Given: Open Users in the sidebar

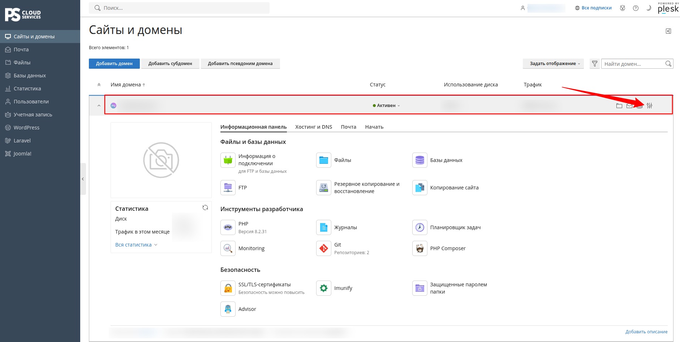Looking at the screenshot, I should [40, 102].
